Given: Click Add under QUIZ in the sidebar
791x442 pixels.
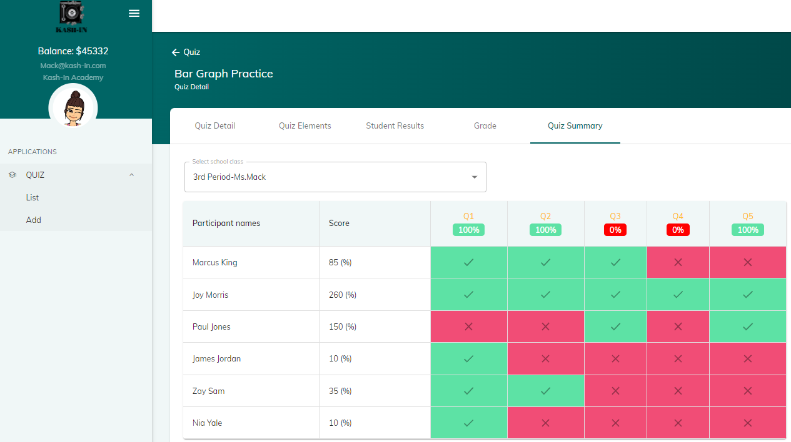Looking at the screenshot, I should click(33, 220).
